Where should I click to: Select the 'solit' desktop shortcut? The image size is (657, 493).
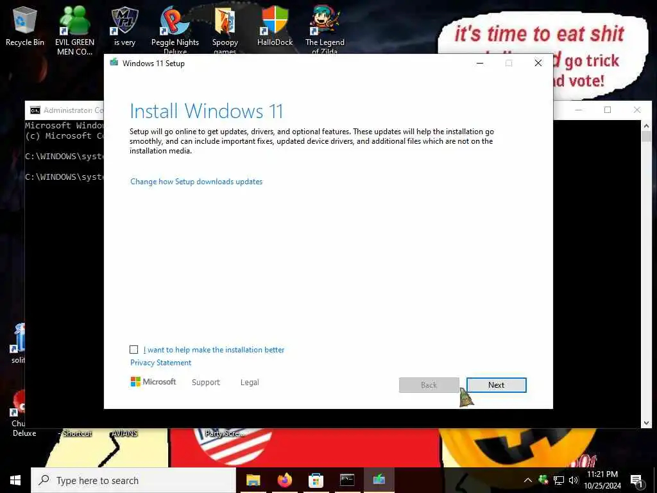17,344
